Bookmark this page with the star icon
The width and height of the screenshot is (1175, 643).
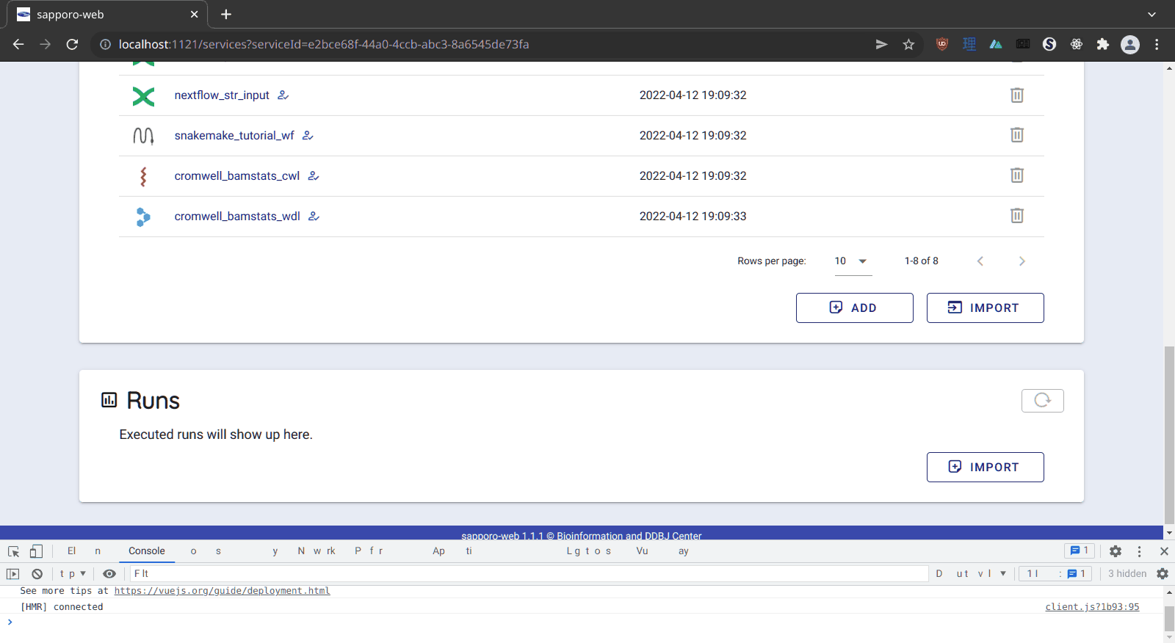[x=908, y=45]
